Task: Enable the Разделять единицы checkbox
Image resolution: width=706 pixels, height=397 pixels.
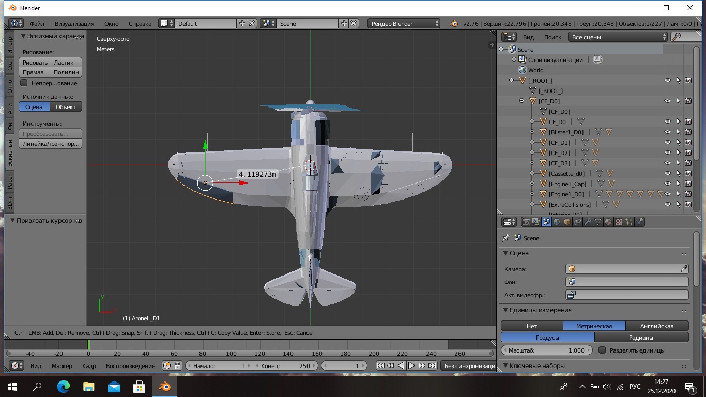Action: [x=602, y=350]
